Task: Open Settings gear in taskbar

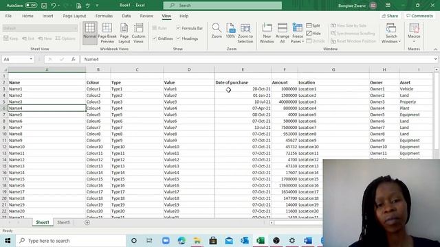Action: [x=292, y=241]
